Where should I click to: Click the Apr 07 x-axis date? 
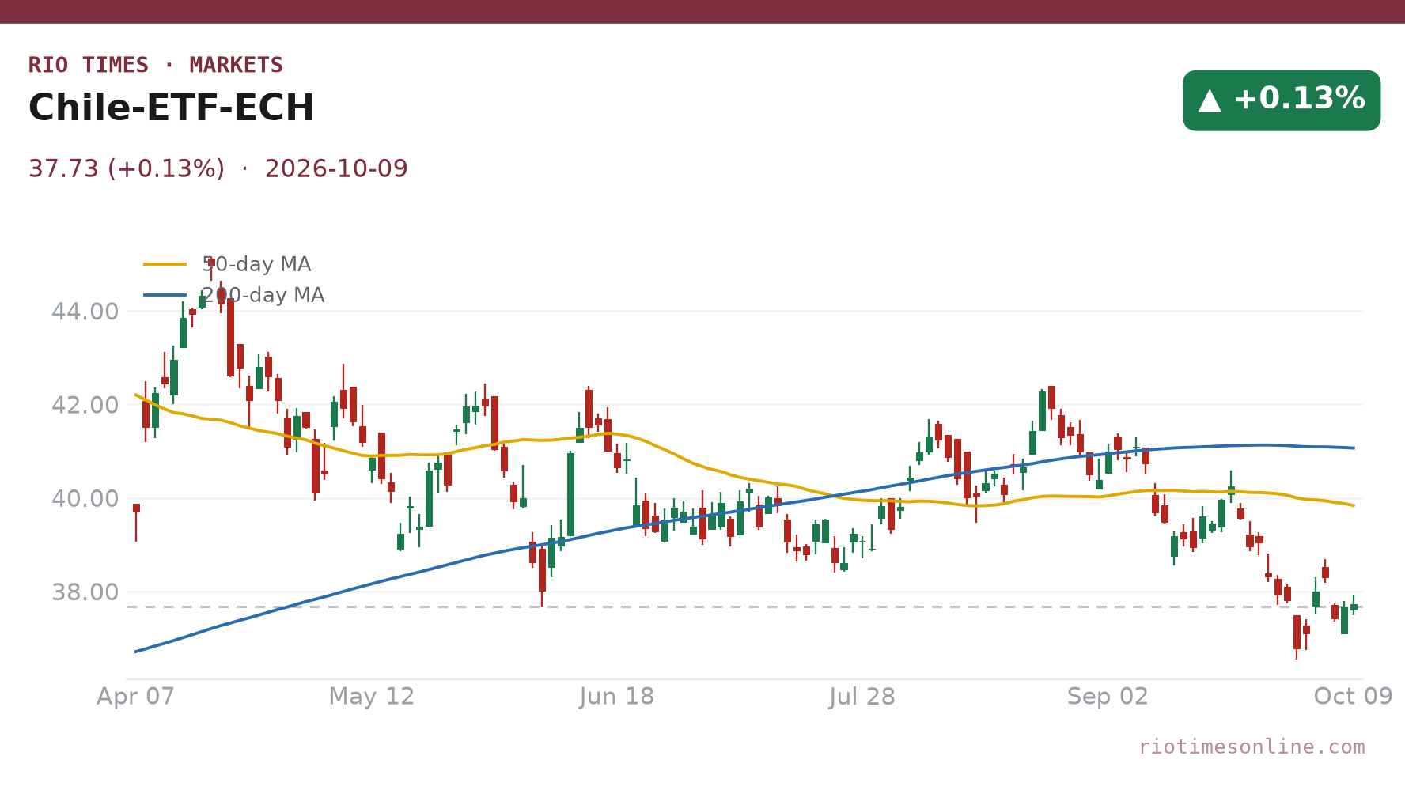(135, 697)
